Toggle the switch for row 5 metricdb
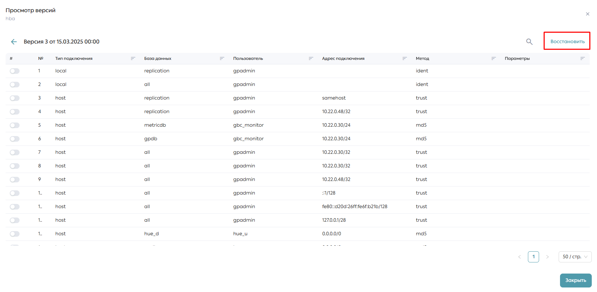Screen dimensions: 597x292 (15, 125)
